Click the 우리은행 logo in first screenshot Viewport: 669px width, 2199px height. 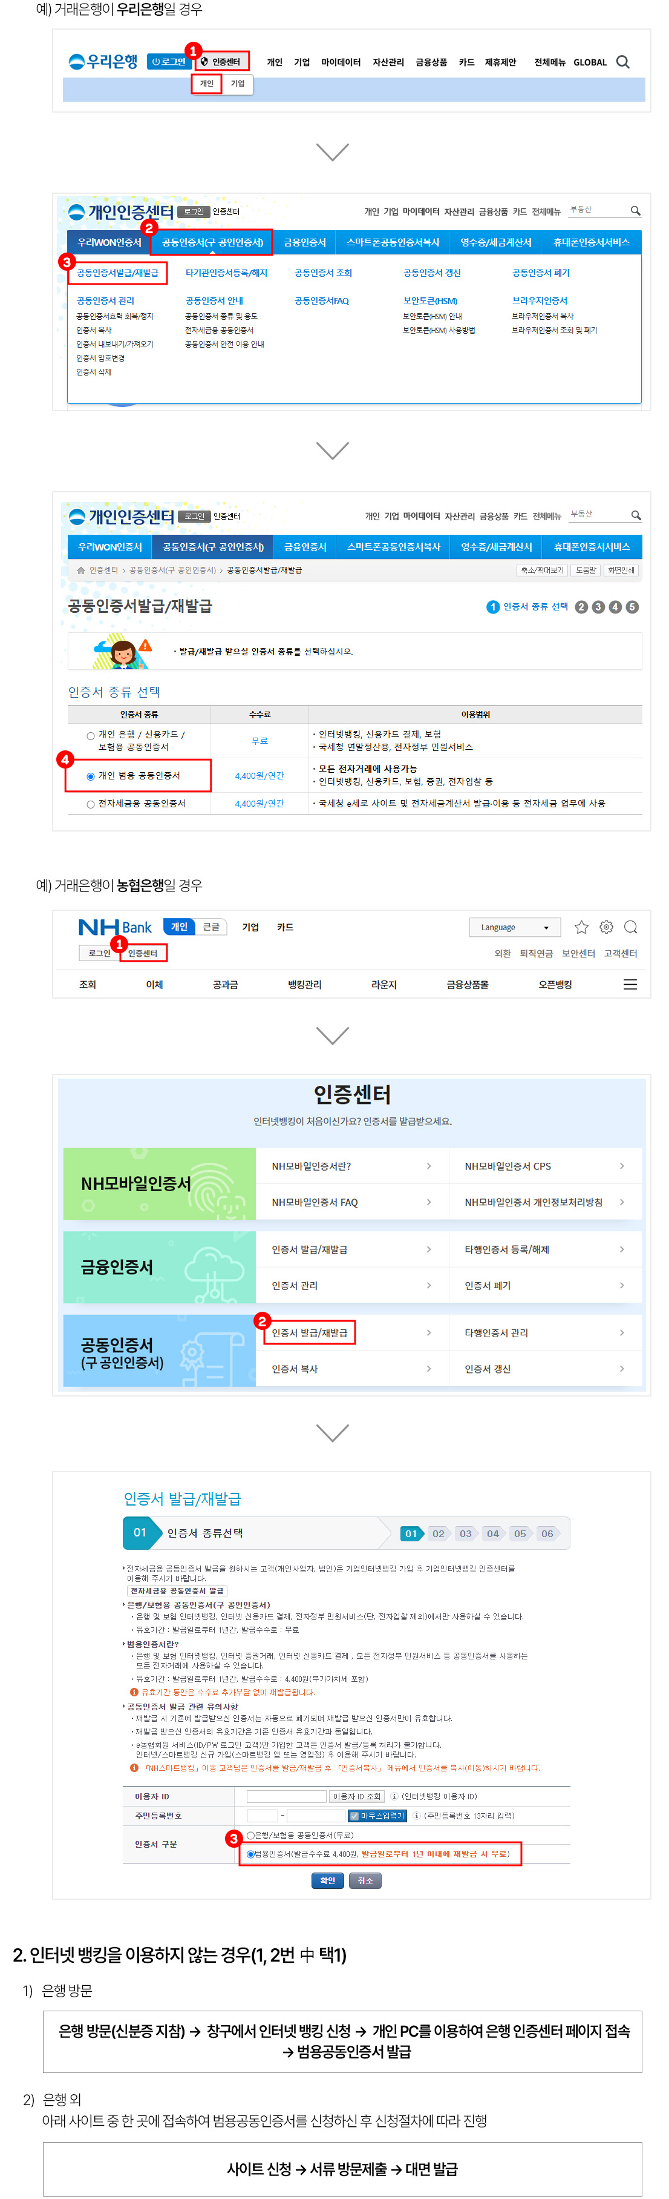103,61
